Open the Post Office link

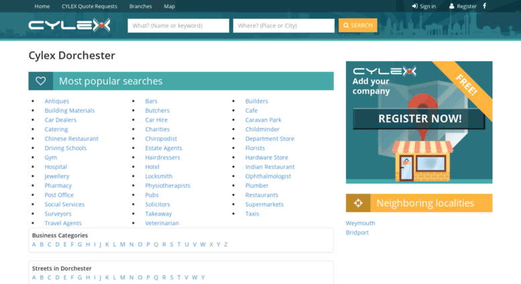pyautogui.click(x=59, y=195)
